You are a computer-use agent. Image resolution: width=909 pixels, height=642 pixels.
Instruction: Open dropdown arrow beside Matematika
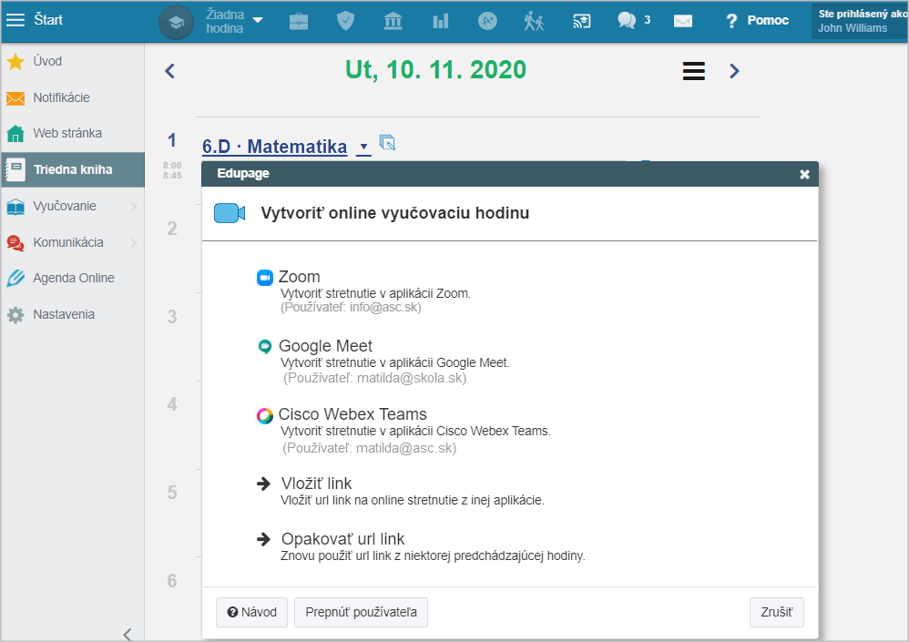point(363,148)
